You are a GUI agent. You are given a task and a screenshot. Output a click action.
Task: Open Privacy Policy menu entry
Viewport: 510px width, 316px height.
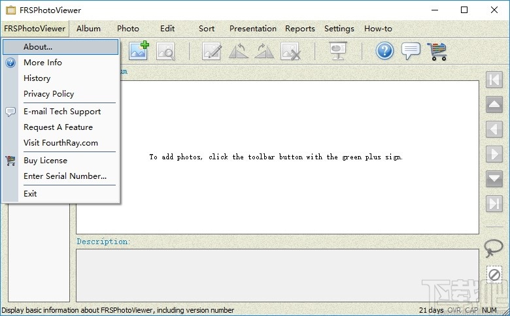click(61, 94)
